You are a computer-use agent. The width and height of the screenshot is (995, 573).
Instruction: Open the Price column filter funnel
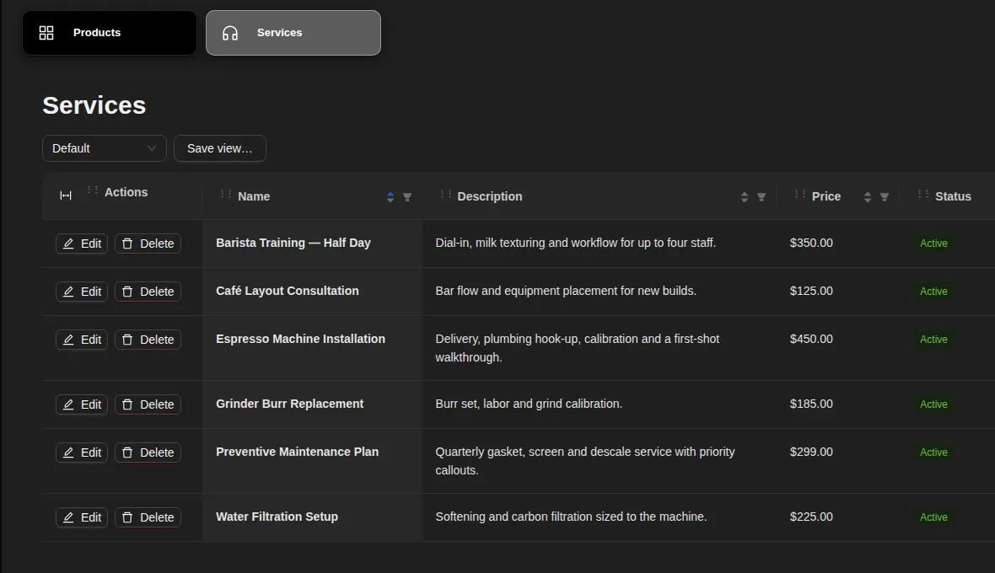(x=885, y=197)
